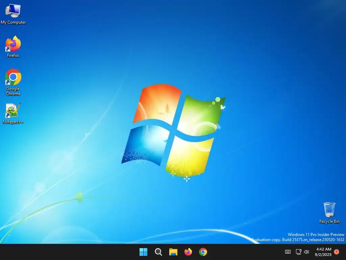Launch Chrome from the taskbar
Image resolution: width=346 pixels, height=260 pixels.
pos(203,252)
